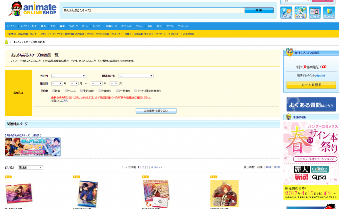
Task: Open the second product thumbnail, blue clear file
Action: [88, 194]
